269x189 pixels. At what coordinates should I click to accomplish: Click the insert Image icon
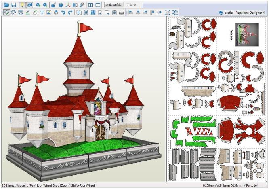click(x=49, y=13)
